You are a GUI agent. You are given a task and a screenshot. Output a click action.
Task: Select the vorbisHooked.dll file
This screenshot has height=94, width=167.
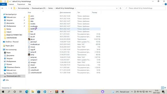point(36,73)
